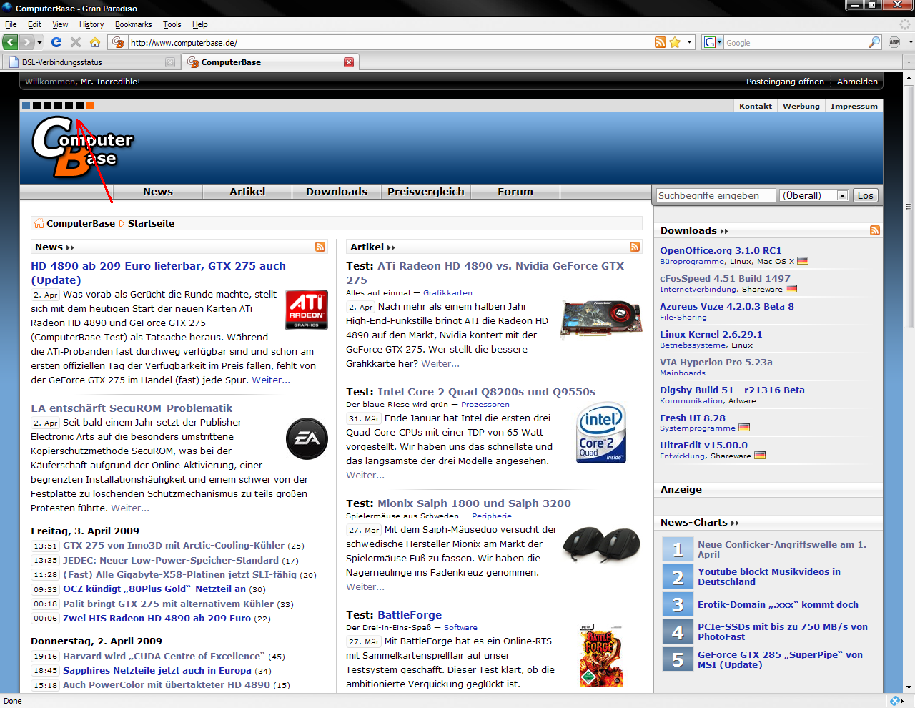Expand the Artikel heading arrows
915x708 pixels.
pyautogui.click(x=391, y=247)
